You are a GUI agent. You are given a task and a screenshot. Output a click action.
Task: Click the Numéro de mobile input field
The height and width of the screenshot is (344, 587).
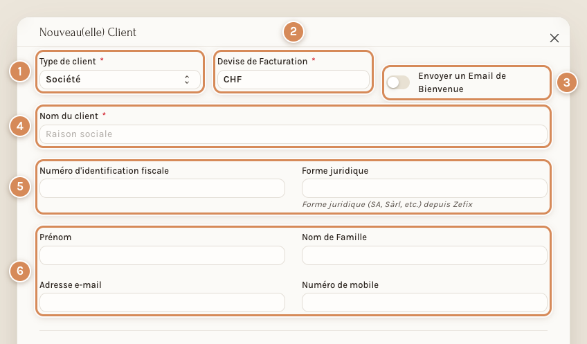tap(424, 302)
